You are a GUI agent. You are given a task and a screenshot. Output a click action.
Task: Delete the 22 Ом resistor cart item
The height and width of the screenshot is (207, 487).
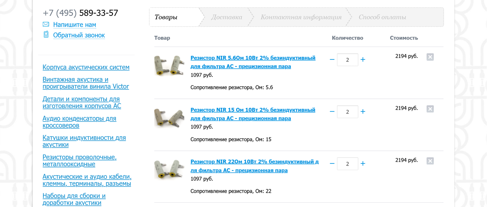click(430, 161)
